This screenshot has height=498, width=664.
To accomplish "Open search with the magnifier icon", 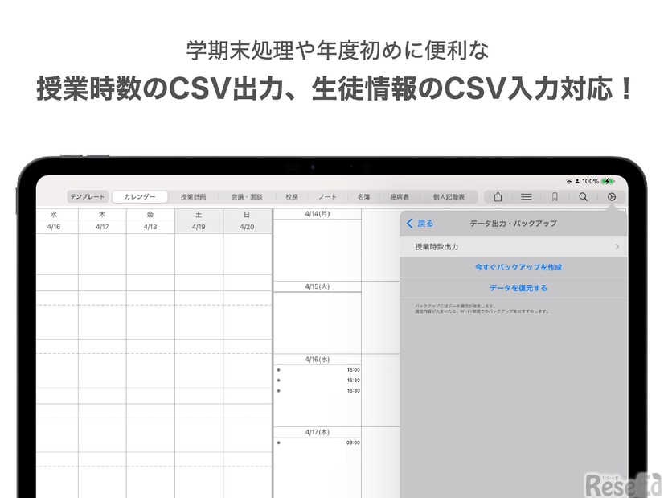I will 584,197.
